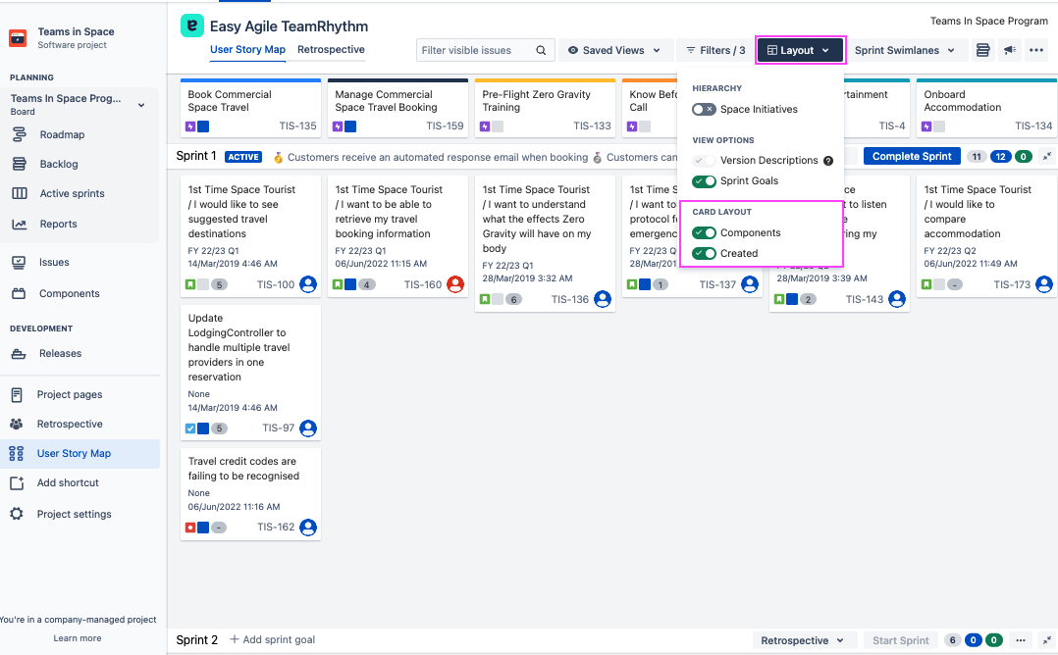1058x655 pixels.
Task: Disable the Components card layout toggle
Action: point(704,233)
